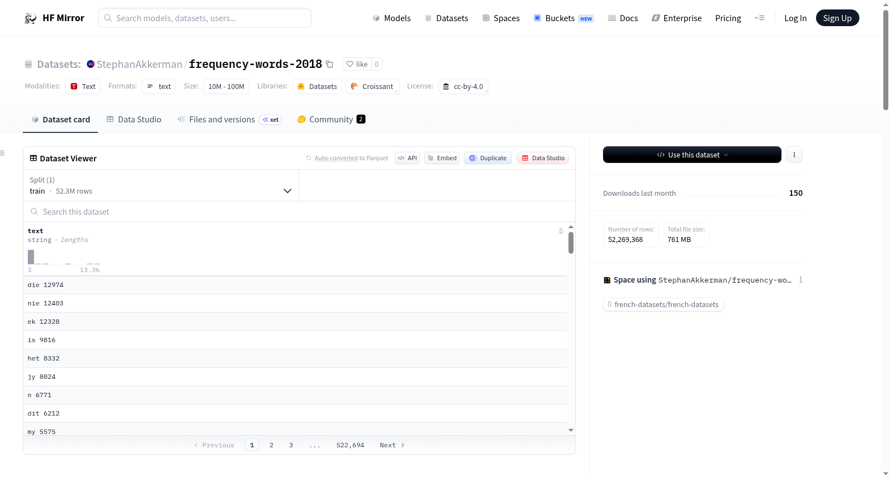This screenshot has height=479, width=890.
Task: Click the row 'dit 6212'
Action: click(x=295, y=413)
